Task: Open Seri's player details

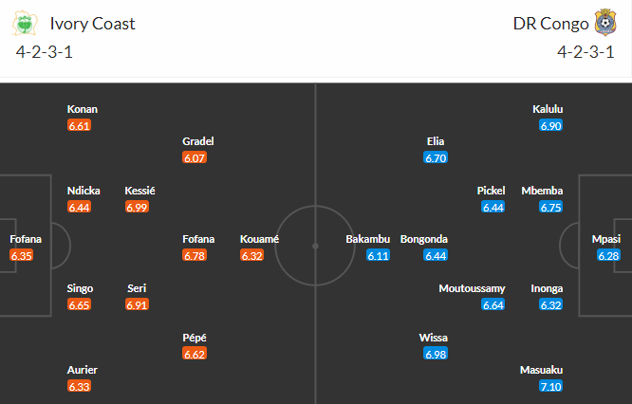Action: (136, 288)
